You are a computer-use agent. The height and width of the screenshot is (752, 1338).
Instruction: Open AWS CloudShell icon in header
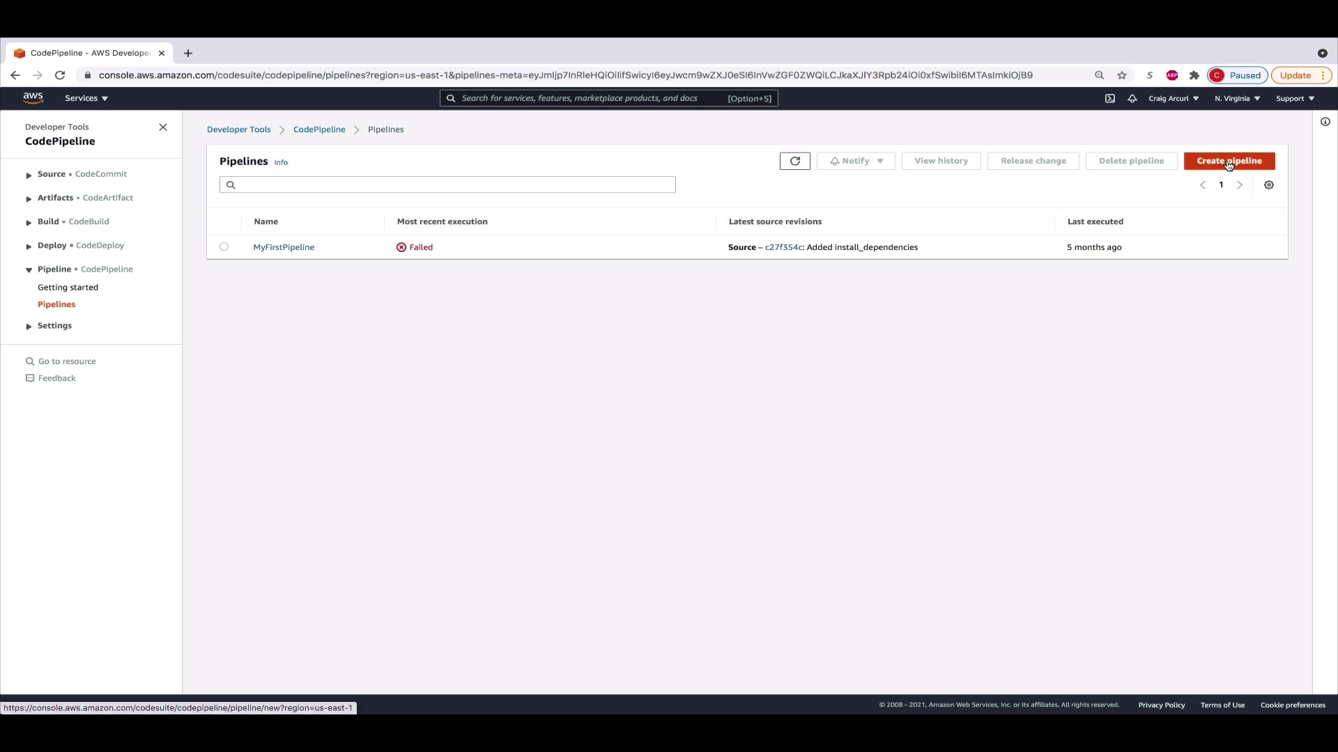[1109, 99]
